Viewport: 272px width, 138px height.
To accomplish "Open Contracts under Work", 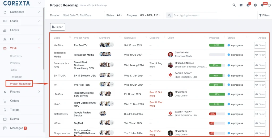I will [16, 56].
